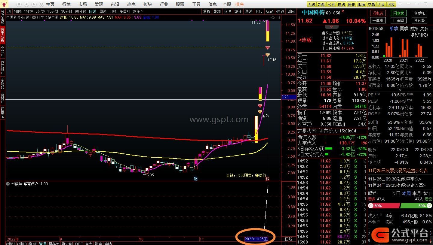Open the 板块 menu
The image size is (433, 245).
148,4
